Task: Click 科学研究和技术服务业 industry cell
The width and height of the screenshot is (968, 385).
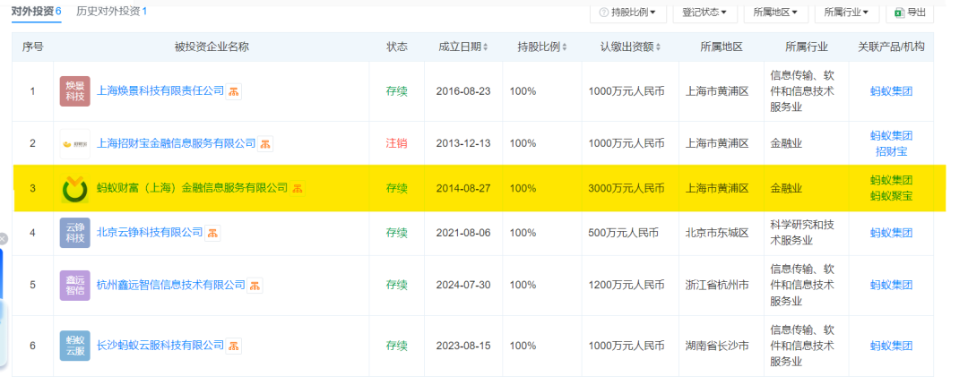Action: click(x=802, y=233)
